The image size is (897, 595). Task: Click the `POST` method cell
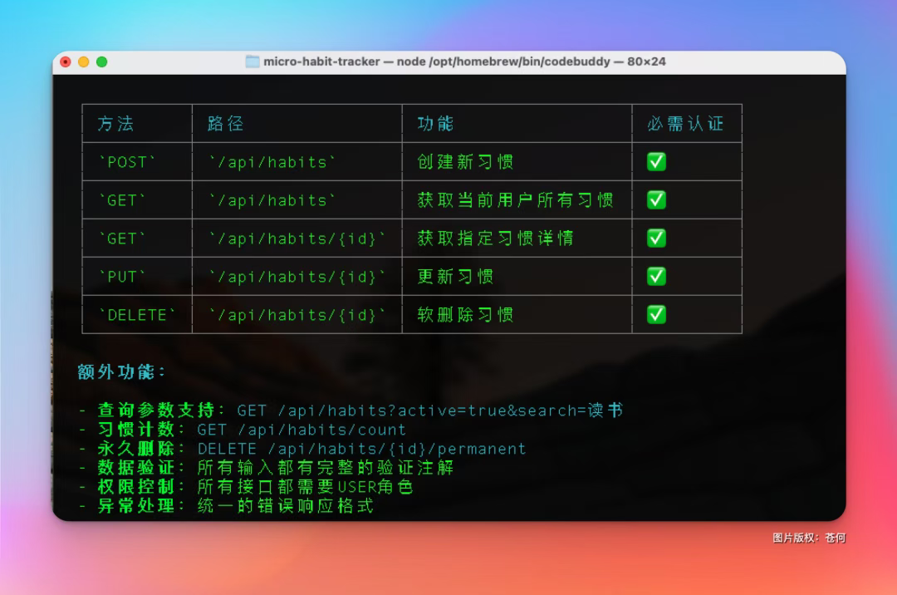pos(127,162)
